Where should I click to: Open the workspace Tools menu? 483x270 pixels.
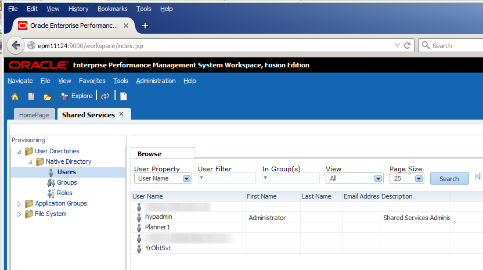pos(120,81)
